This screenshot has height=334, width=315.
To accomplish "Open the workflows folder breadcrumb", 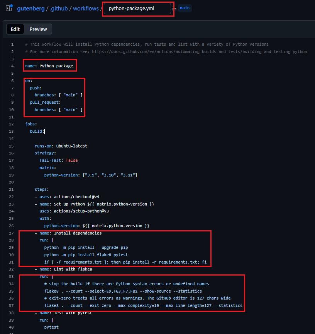I will pyautogui.click(x=86, y=8).
